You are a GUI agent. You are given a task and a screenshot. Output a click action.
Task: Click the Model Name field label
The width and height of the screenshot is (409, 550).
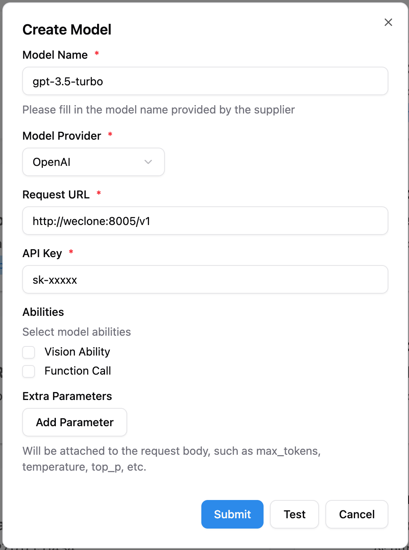[x=55, y=55]
